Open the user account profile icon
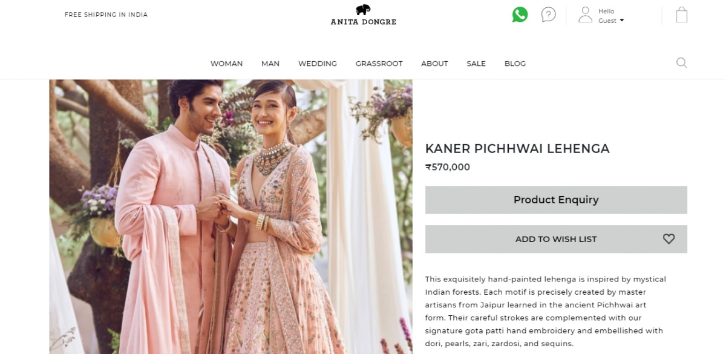 [x=585, y=15]
